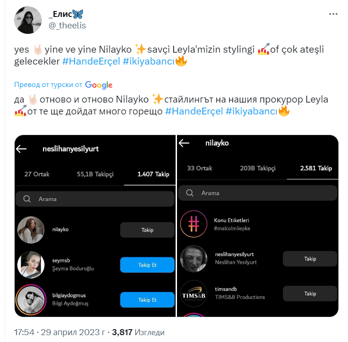Follow bilgiaydogmus with Takip Et button
This screenshot has height=342, width=348.
[147, 300]
